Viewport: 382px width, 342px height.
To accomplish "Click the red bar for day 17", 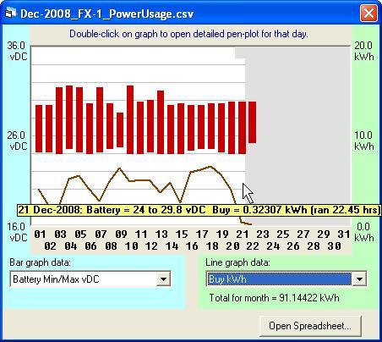I will pos(201,127).
